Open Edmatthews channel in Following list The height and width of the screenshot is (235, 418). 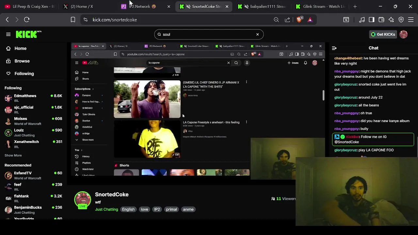coord(33,98)
